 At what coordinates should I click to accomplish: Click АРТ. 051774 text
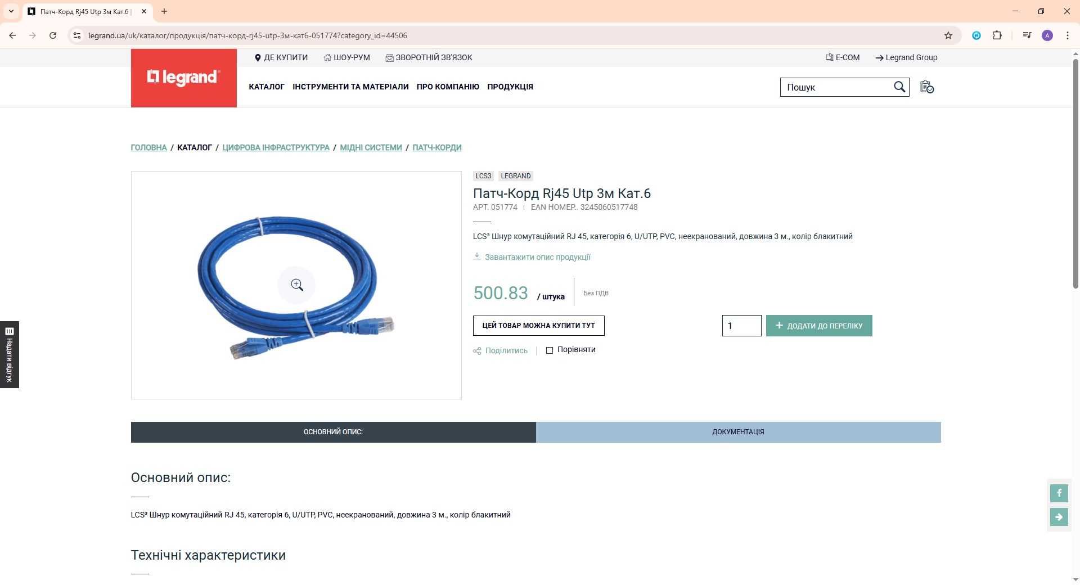point(495,207)
